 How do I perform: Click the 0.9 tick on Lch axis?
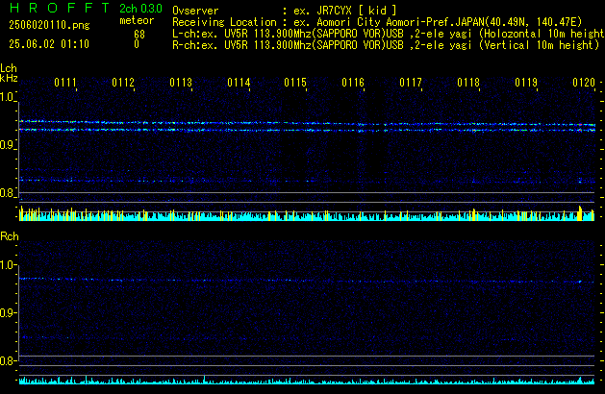click(x=8, y=145)
